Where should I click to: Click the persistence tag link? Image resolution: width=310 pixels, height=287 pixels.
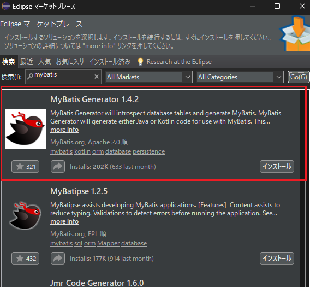pyautogui.click(x=148, y=151)
